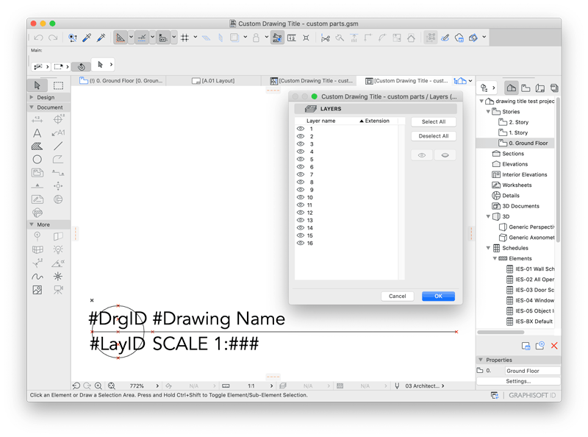Click the Hide layers closed-eye button
This screenshot has width=588, height=437.
(445, 155)
